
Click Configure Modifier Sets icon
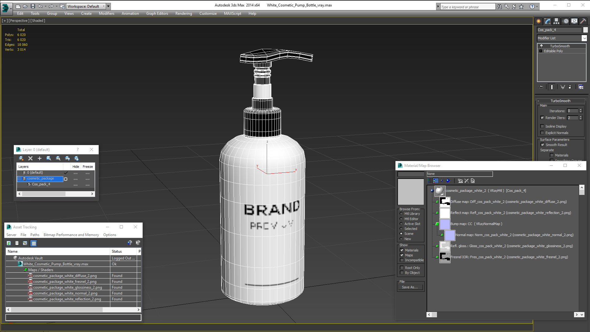click(x=581, y=87)
